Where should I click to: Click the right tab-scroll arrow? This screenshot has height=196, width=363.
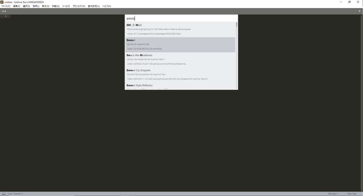click(5, 11)
